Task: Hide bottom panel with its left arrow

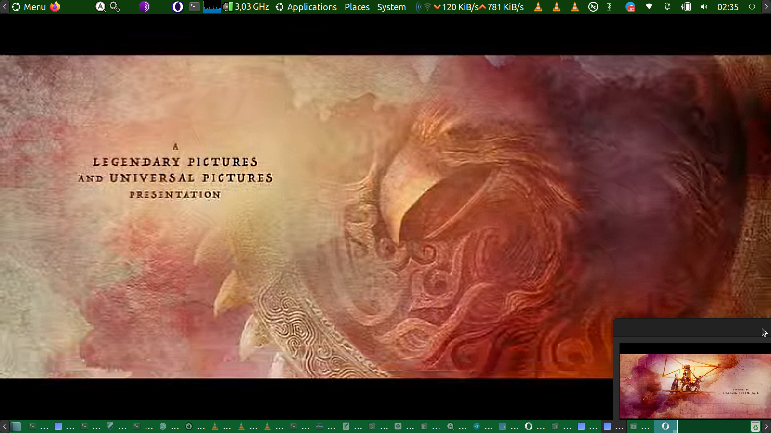Action: (4, 426)
